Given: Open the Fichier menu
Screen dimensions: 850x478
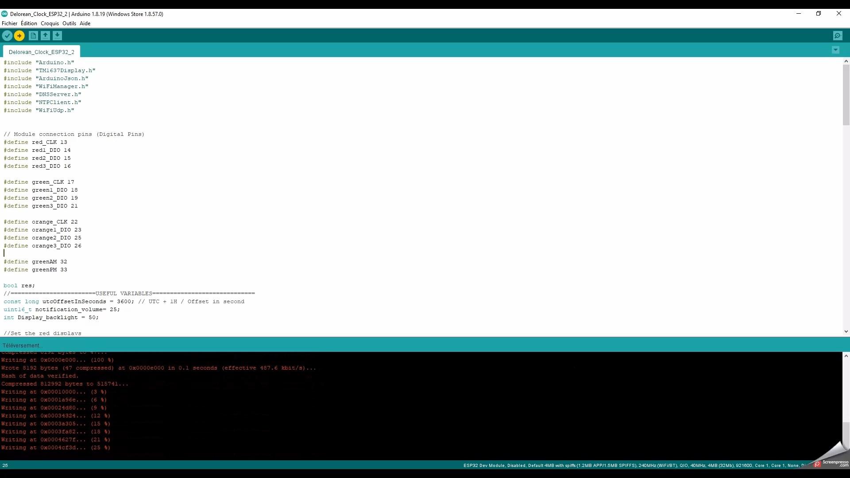Looking at the screenshot, I should [9, 23].
